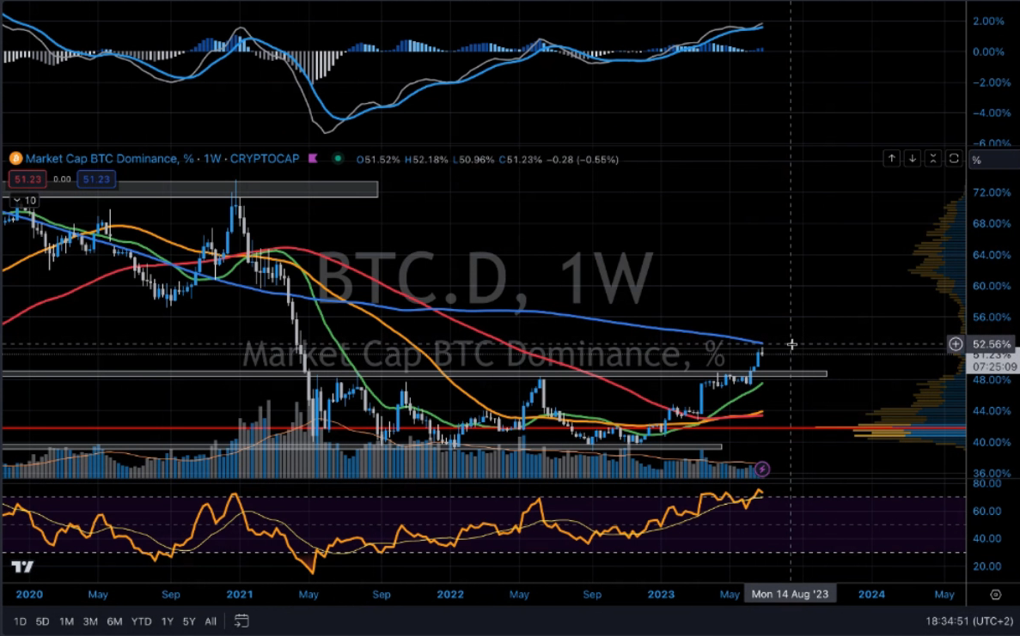Screen dimensions: 1020x636
Task: Click the Bitcoin symbol icon in legend
Action: (x=15, y=159)
